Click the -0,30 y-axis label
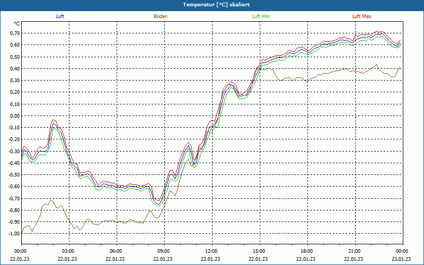The image size is (424, 265). 14,151
